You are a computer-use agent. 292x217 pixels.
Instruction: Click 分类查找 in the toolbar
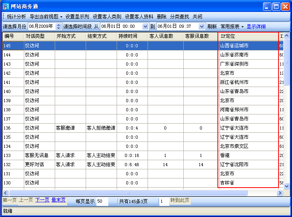coord(179,17)
